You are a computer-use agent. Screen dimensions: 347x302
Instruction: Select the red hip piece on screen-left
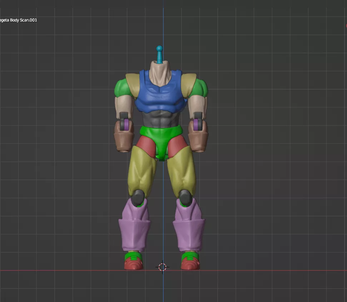[x=147, y=146]
